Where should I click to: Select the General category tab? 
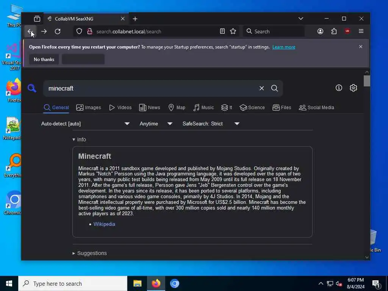pos(56,108)
